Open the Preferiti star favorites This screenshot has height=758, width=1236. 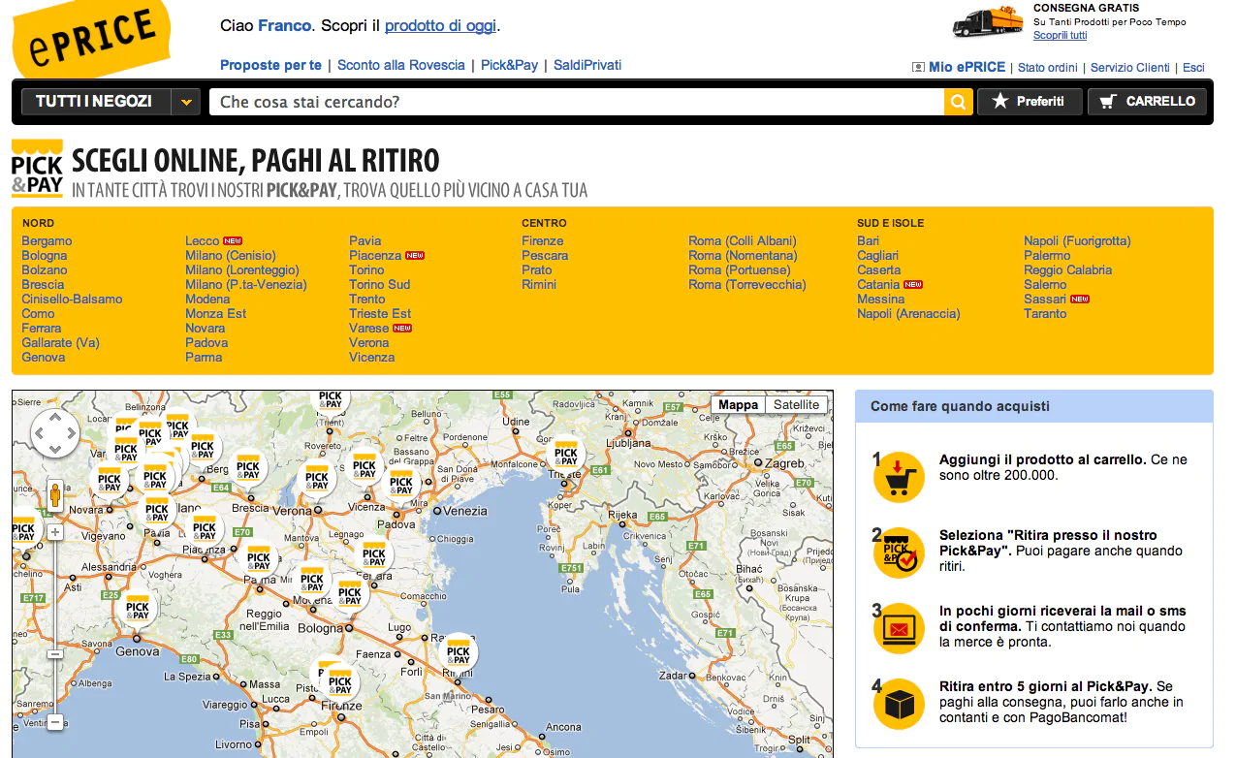point(1029,102)
